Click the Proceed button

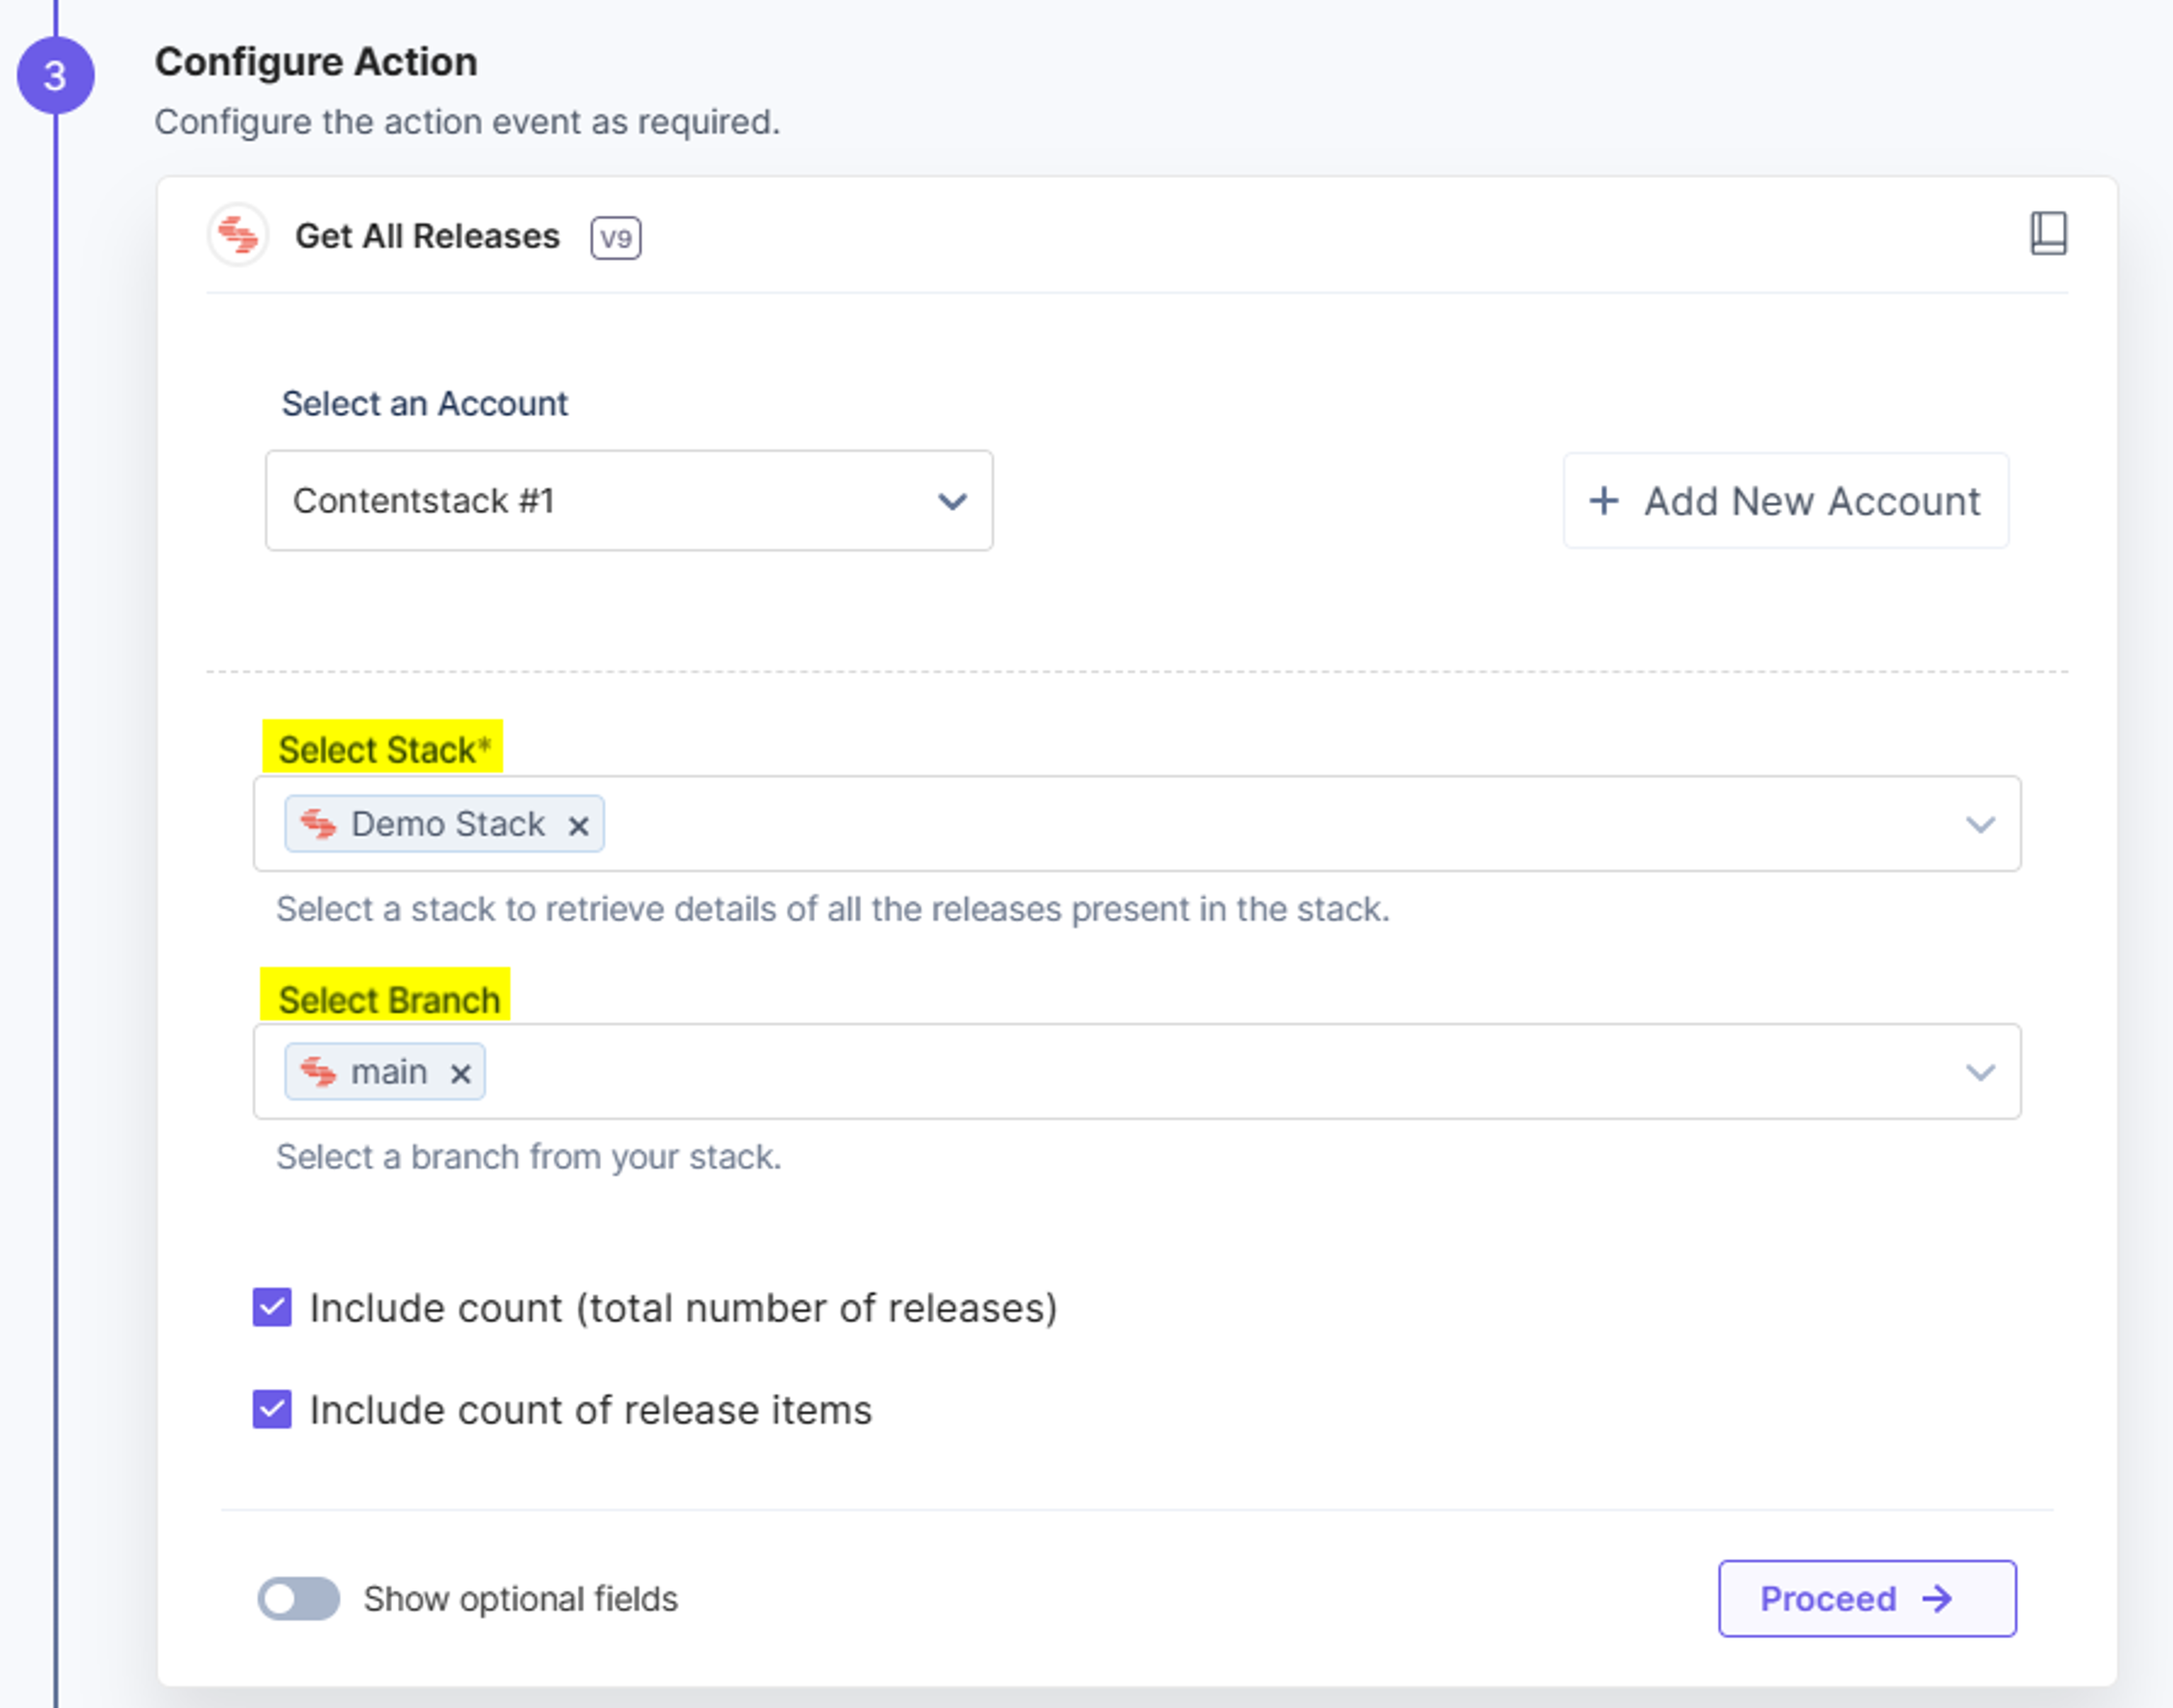click(x=1867, y=1598)
